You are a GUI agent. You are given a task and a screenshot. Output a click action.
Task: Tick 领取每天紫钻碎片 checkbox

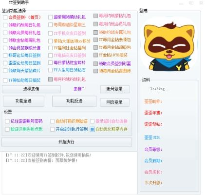pos(5,71)
